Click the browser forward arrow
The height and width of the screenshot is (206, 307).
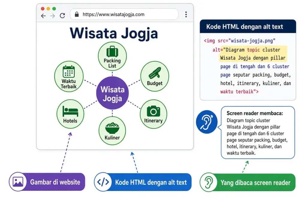(x=52, y=16)
